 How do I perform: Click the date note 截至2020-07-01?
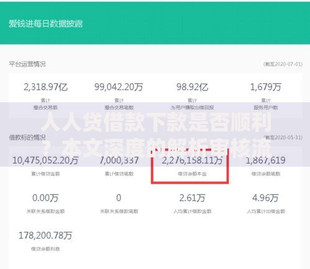[283, 64]
